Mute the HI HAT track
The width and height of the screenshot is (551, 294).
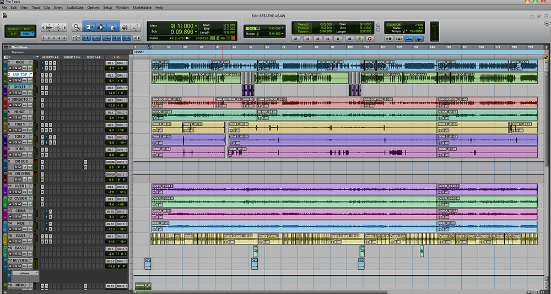pos(19,118)
